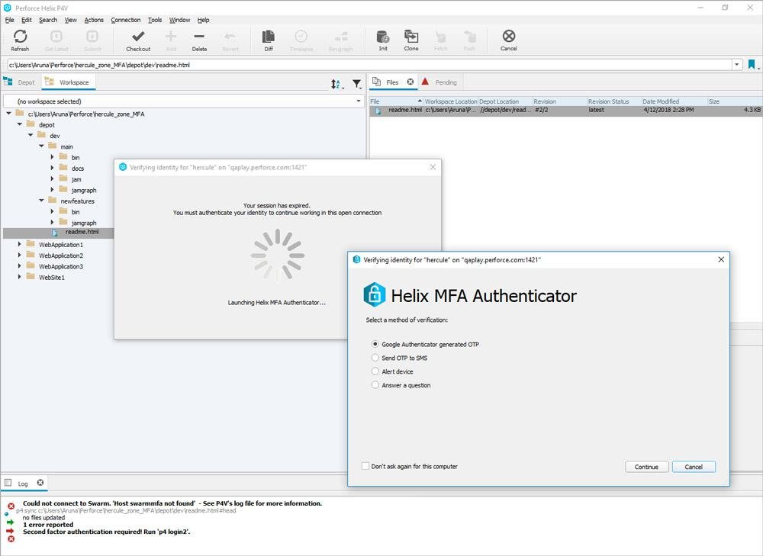Open the Connection menu

pyautogui.click(x=126, y=20)
